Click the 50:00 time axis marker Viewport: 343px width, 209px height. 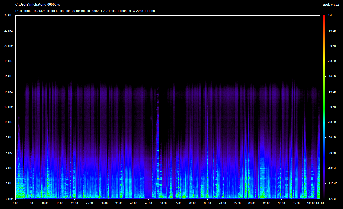[x=163, y=203]
